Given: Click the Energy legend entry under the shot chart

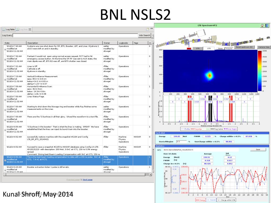Looking at the screenshot, I should coord(201,200).
